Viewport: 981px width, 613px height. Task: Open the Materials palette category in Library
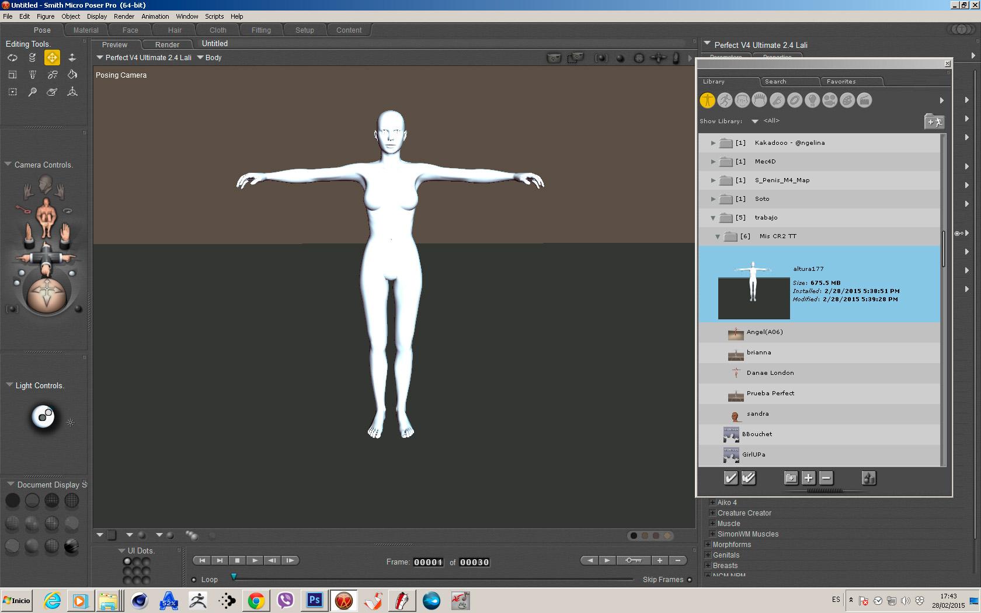847,100
